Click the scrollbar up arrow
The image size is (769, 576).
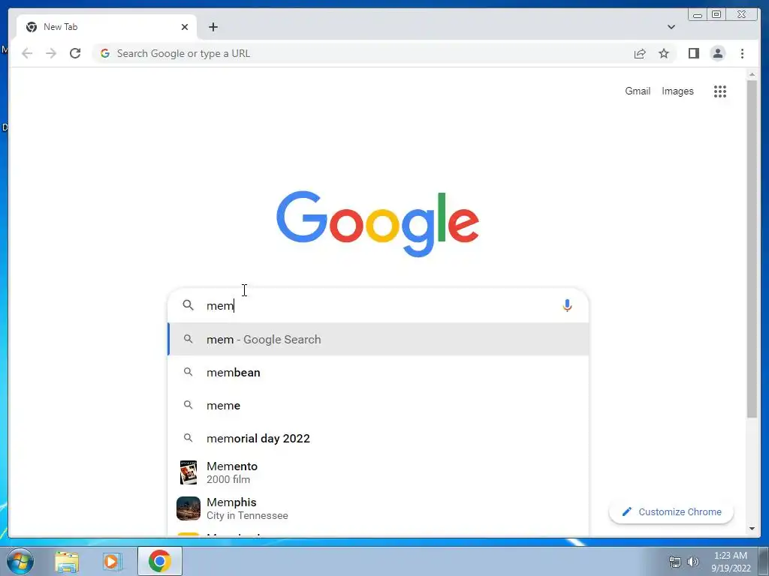[752, 74]
